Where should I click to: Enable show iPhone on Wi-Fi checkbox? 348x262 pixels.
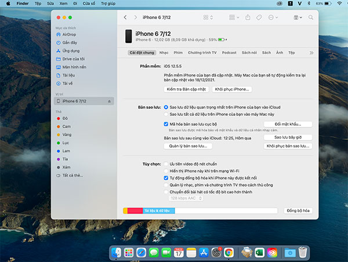pos(166,171)
